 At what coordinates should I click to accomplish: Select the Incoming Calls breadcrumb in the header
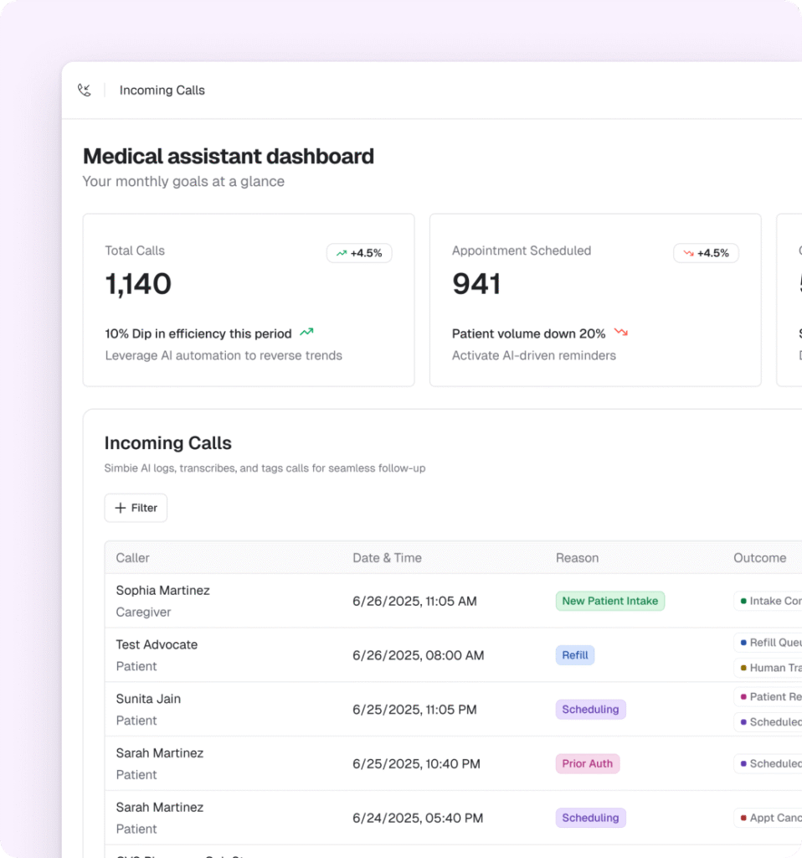coord(162,90)
